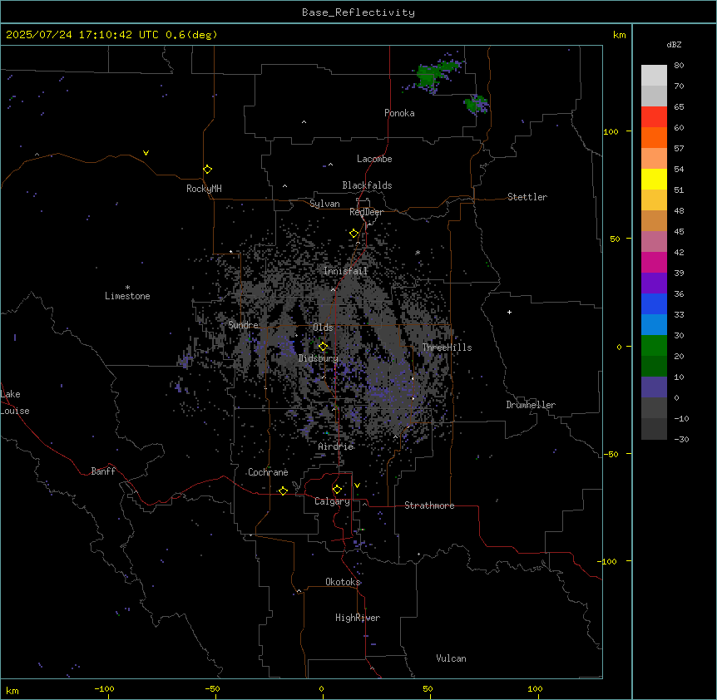717x700 pixels.
Task: Click the yellow V marker west of RockyMH
Action: pyautogui.click(x=146, y=153)
